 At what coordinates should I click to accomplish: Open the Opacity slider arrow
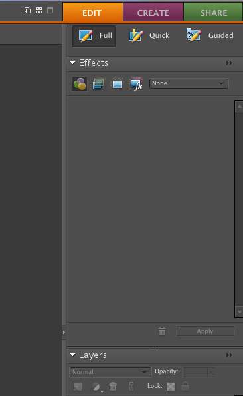tap(211, 372)
